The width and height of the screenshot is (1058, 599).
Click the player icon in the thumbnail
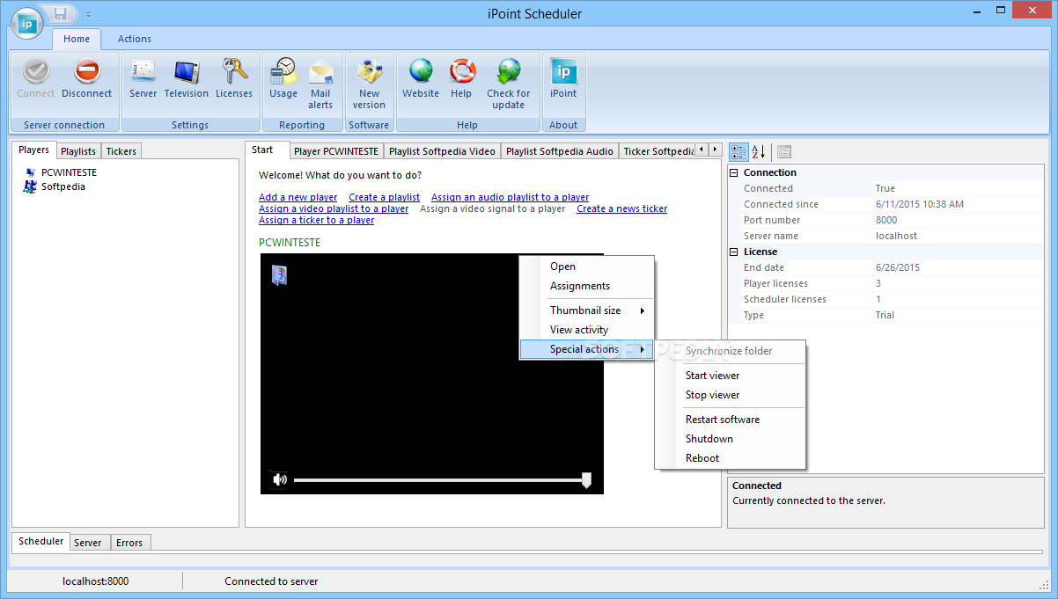pyautogui.click(x=279, y=275)
